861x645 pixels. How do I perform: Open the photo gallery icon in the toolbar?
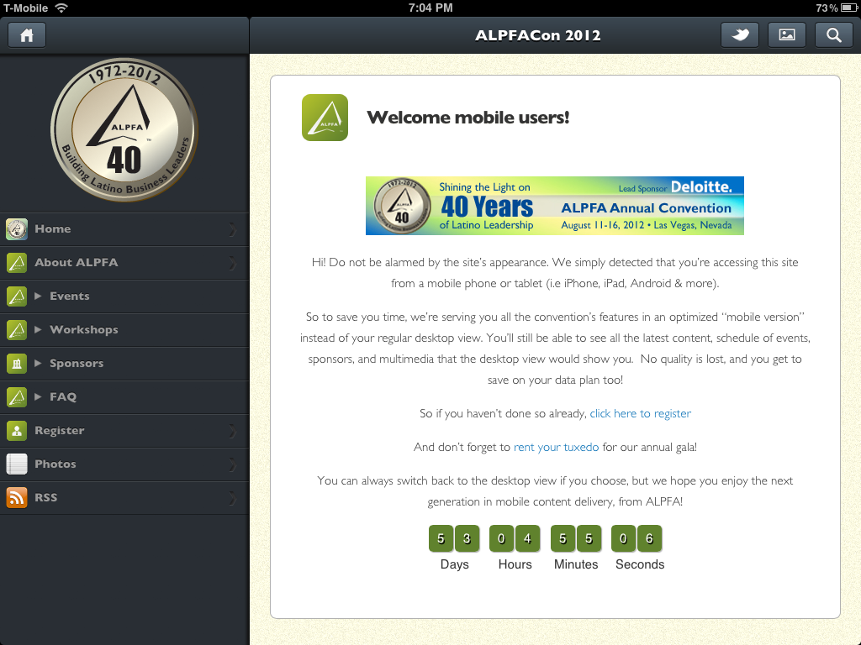[786, 34]
